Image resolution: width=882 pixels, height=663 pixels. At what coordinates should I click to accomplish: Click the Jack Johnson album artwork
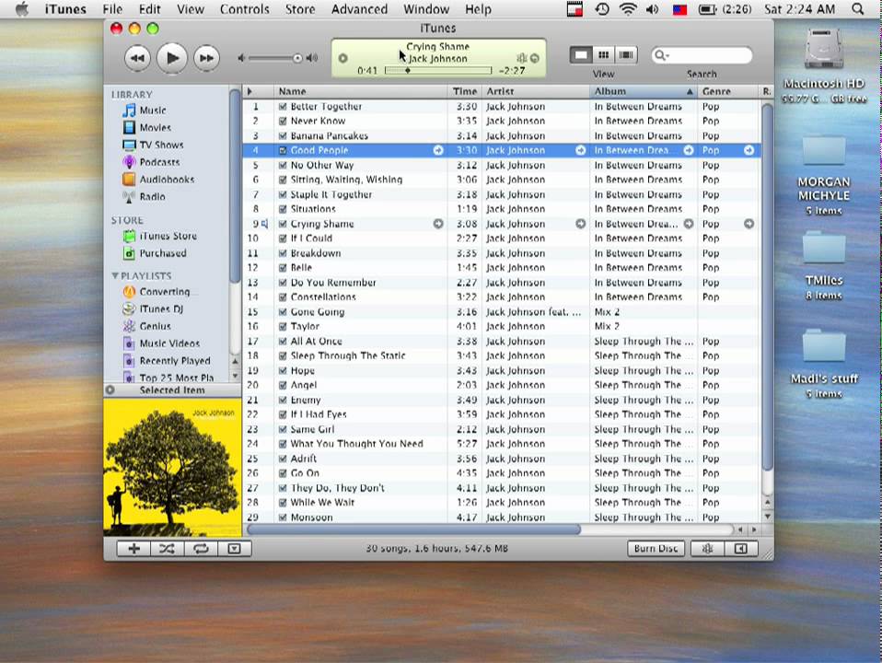click(173, 468)
